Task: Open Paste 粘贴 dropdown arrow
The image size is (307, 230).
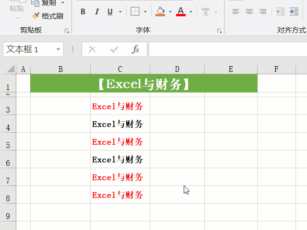Action: click(x=18, y=18)
